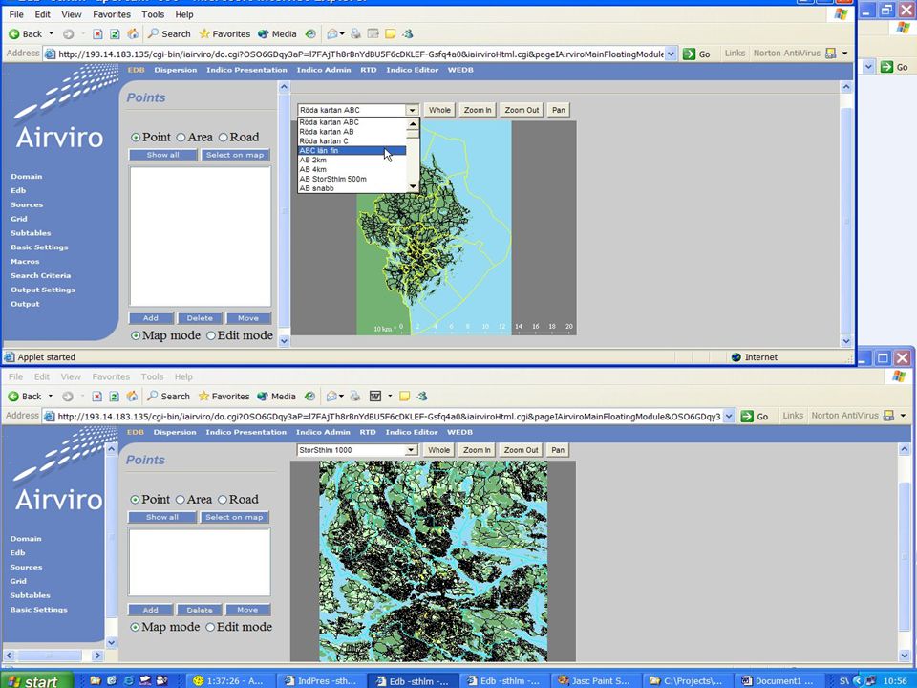Viewport: 917px width, 688px height.
Task: Open Jasc Paint Shop taskbar button
Action: coord(594,681)
